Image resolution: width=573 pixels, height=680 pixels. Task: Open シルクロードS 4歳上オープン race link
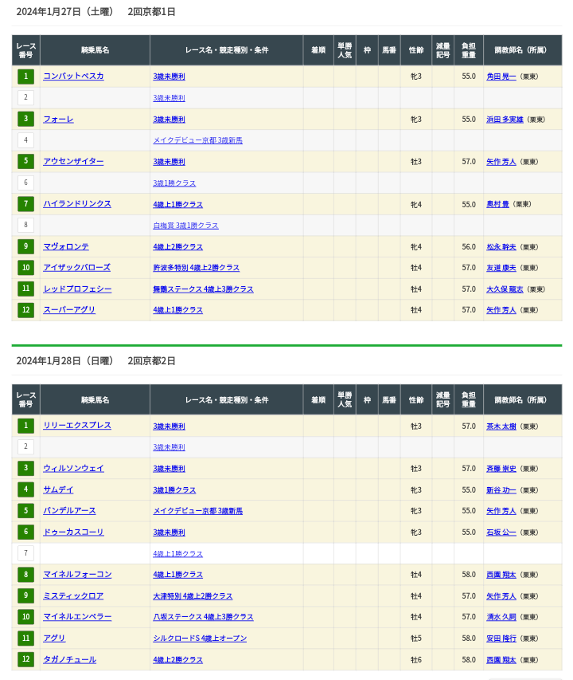[x=200, y=639]
